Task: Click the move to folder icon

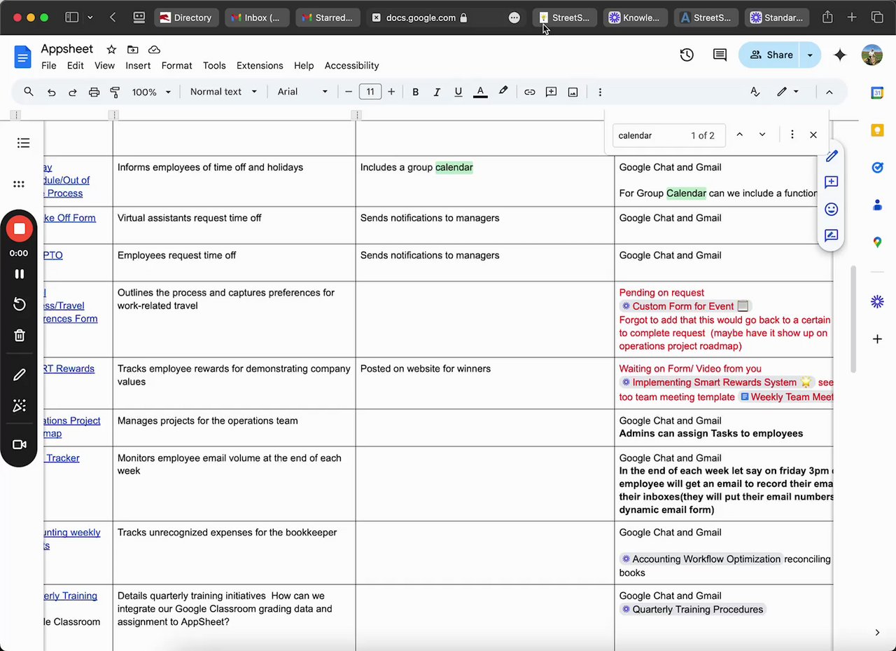Action: [x=132, y=49]
